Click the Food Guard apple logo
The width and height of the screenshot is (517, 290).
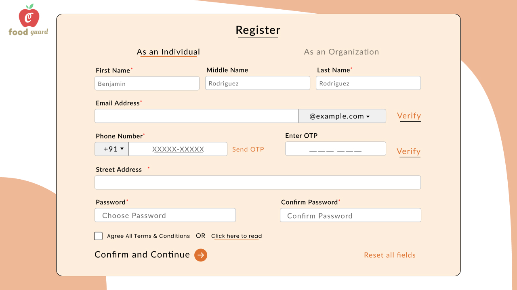click(x=29, y=19)
